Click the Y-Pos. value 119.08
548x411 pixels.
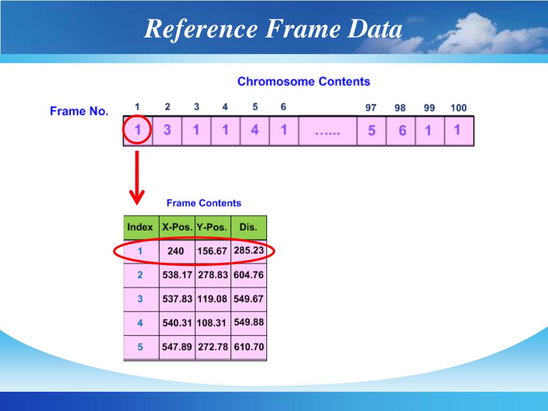coord(212,299)
